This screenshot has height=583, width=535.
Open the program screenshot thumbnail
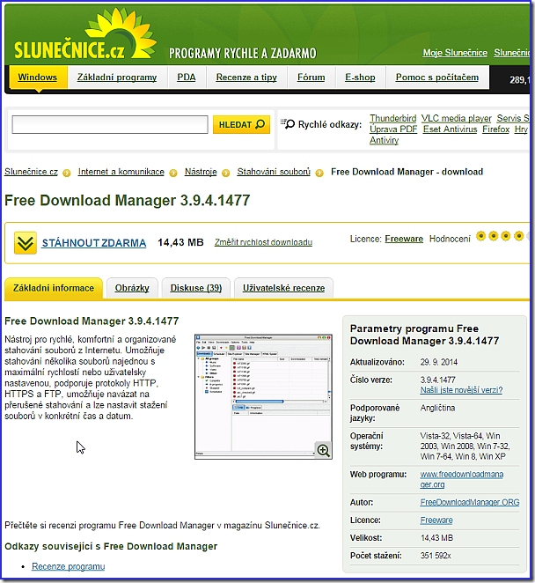pyautogui.click(x=263, y=396)
